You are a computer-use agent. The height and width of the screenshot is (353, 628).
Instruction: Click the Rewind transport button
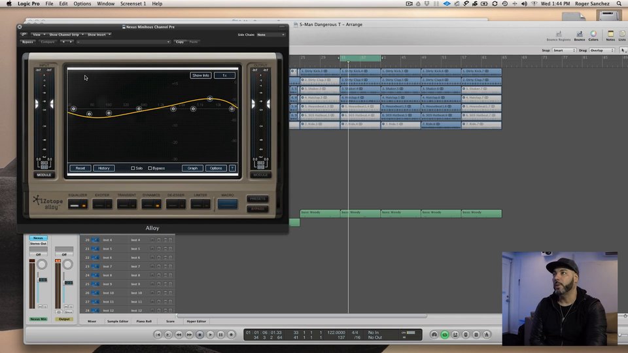(x=179, y=335)
